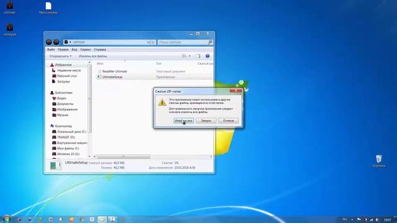Click the horizontal scrollbar in file list

(123, 157)
